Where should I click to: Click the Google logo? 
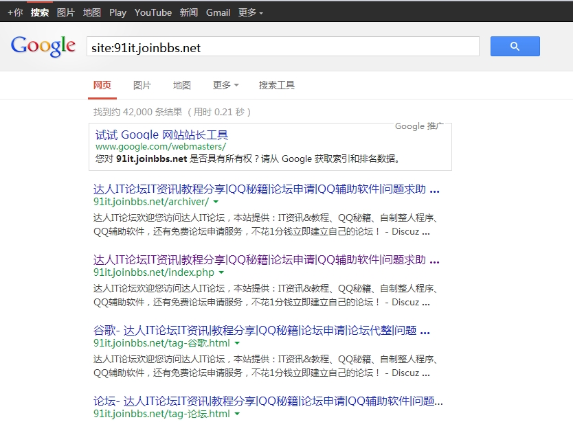coord(43,47)
